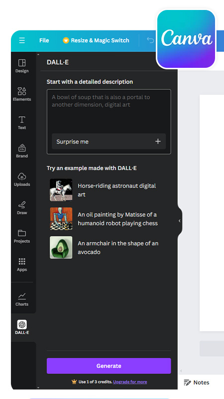
Task: Click 'Start with a detailed description' label
Action: pyautogui.click(x=90, y=82)
